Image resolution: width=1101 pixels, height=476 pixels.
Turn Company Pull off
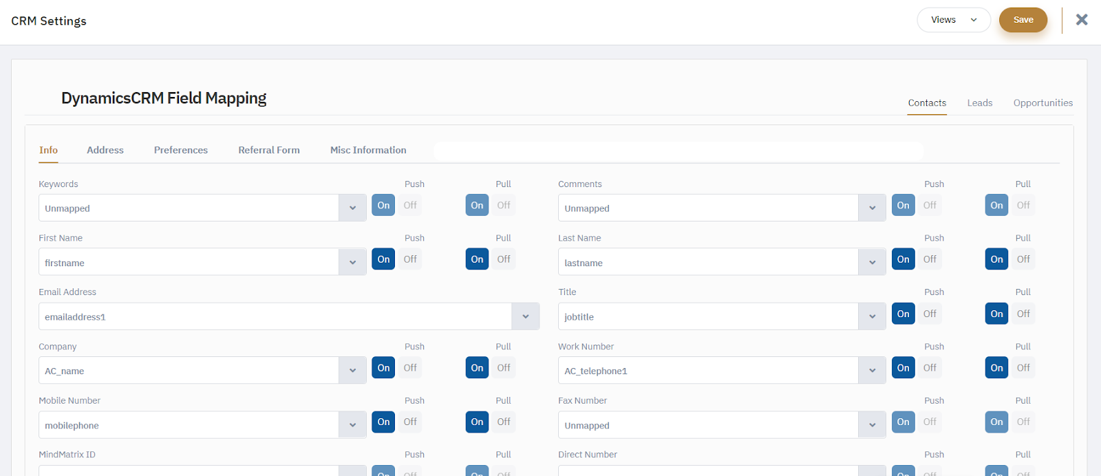point(504,368)
